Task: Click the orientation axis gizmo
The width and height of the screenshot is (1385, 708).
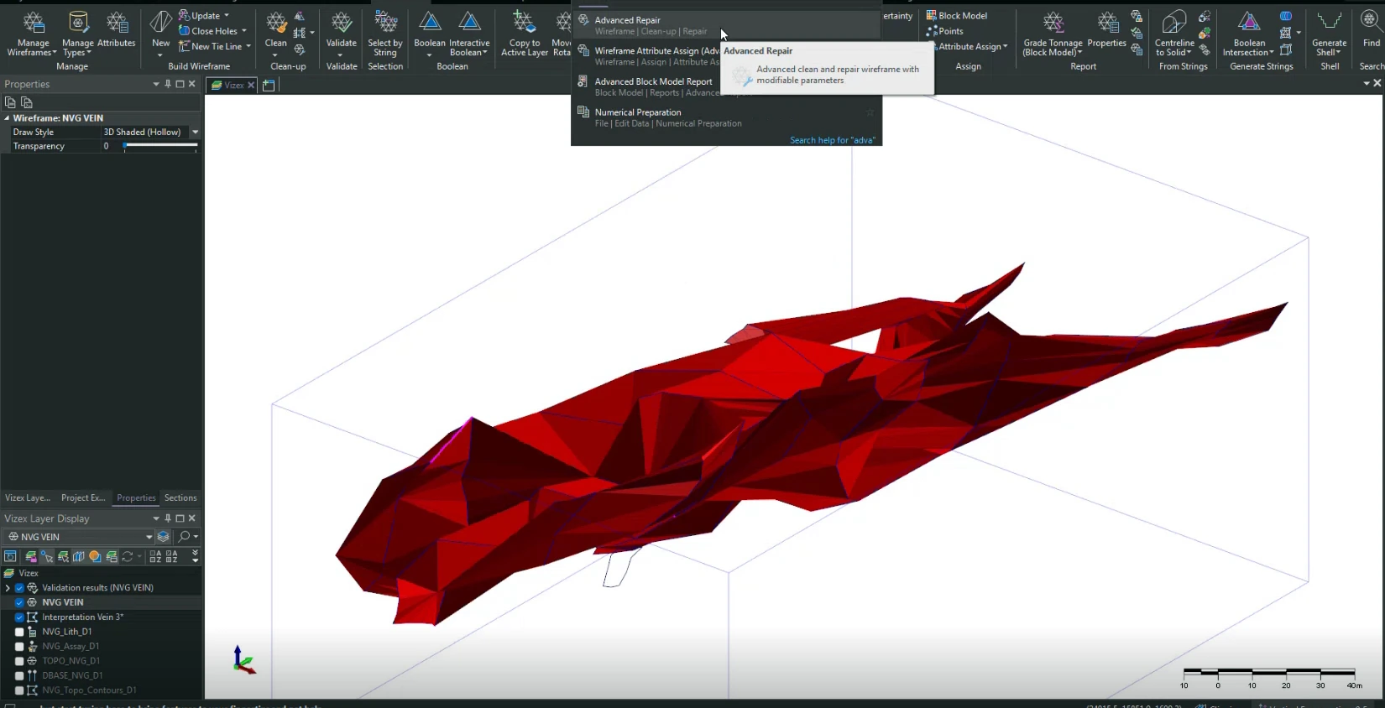Action: [x=243, y=660]
